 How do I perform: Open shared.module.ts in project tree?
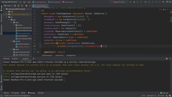(x=23, y=44)
